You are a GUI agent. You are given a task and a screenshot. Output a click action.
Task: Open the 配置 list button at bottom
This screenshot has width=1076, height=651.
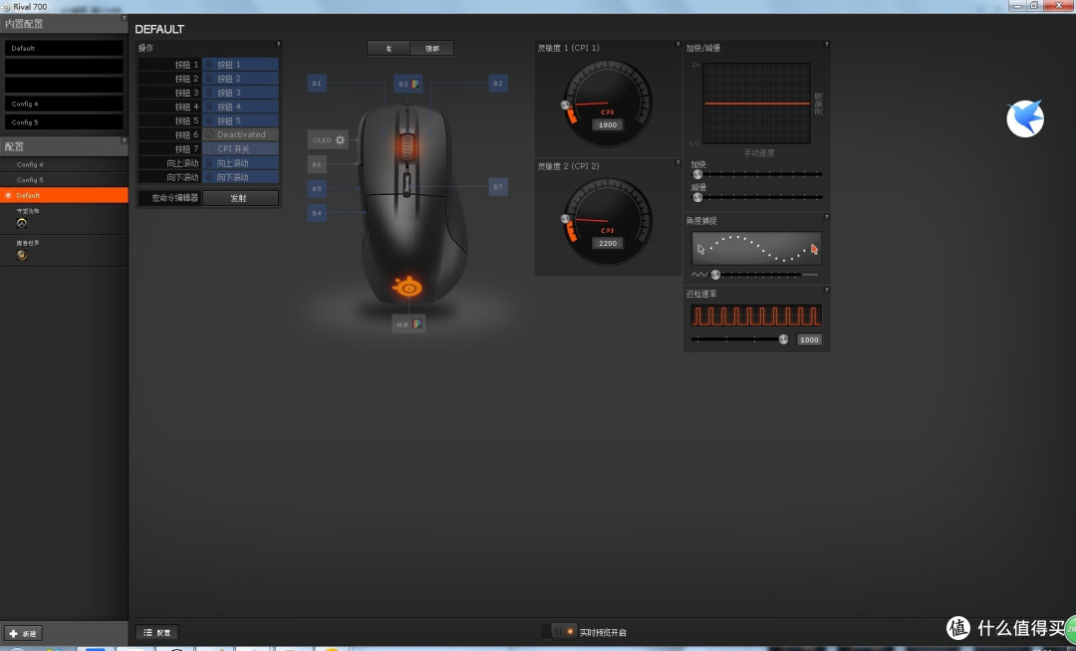coord(157,632)
